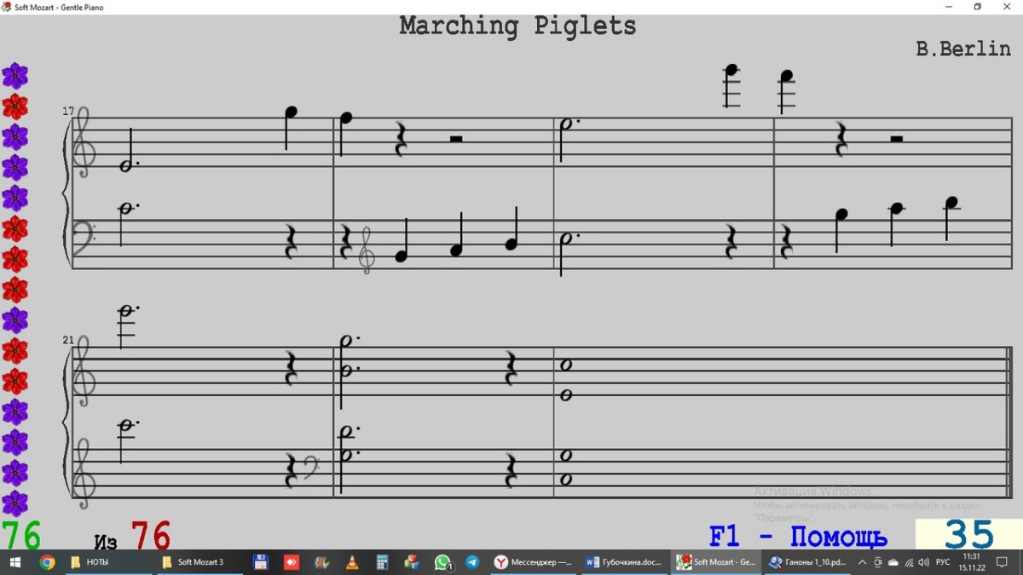The image size is (1023, 575).
Task: Click the volume speaker tray icon
Action: click(x=924, y=562)
